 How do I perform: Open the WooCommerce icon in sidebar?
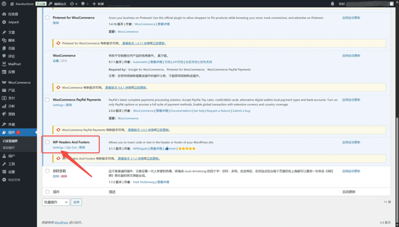point(4,82)
